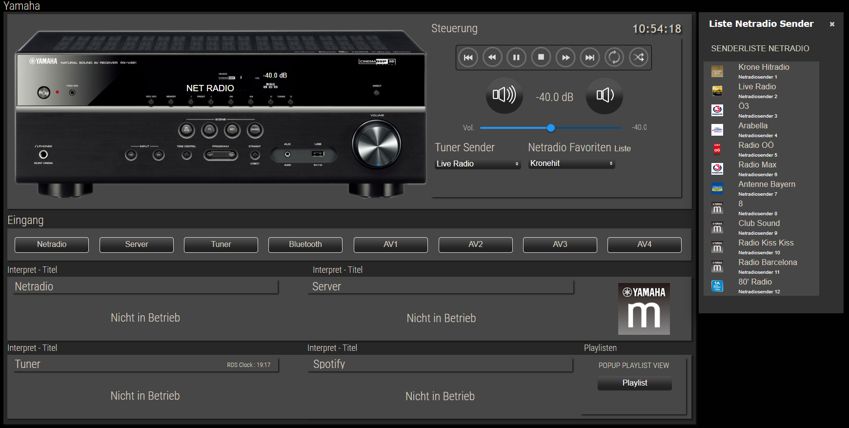This screenshot has width=849, height=428.
Task: Click the Antenne Bayern station logo
Action: [717, 188]
